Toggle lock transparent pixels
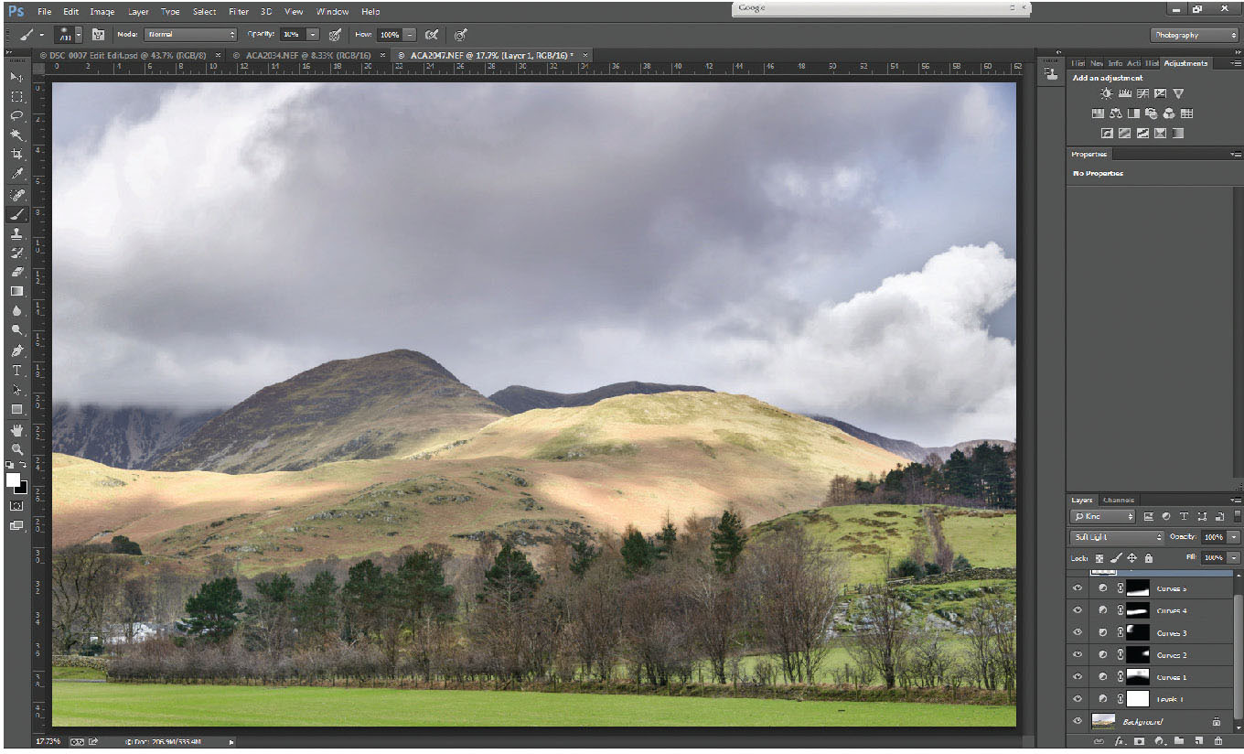Screen dimensions: 1244x754 tap(1099, 557)
